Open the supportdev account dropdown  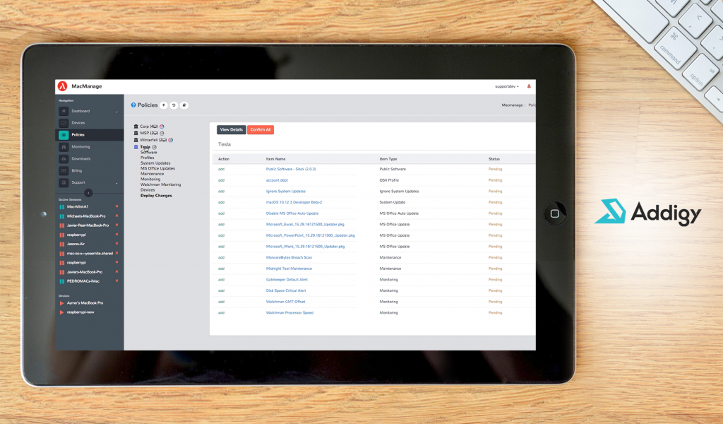[x=507, y=86]
